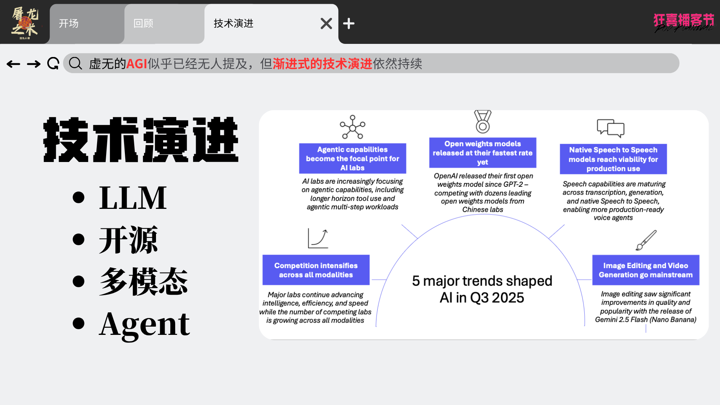This screenshot has height=405, width=720.
Task: Click Native Speech to Speech box
Action: point(613,159)
